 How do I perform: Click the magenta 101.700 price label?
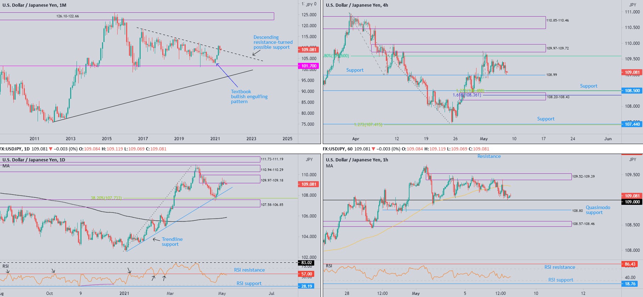point(309,66)
